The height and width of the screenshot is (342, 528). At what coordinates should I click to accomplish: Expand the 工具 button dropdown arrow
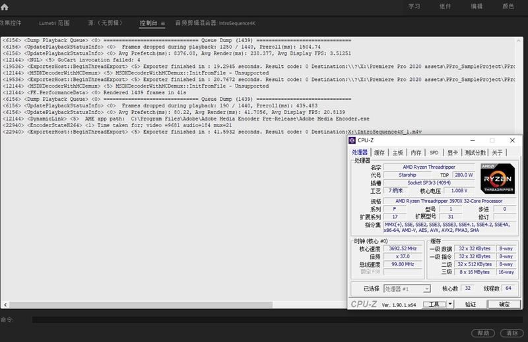[x=450, y=304]
